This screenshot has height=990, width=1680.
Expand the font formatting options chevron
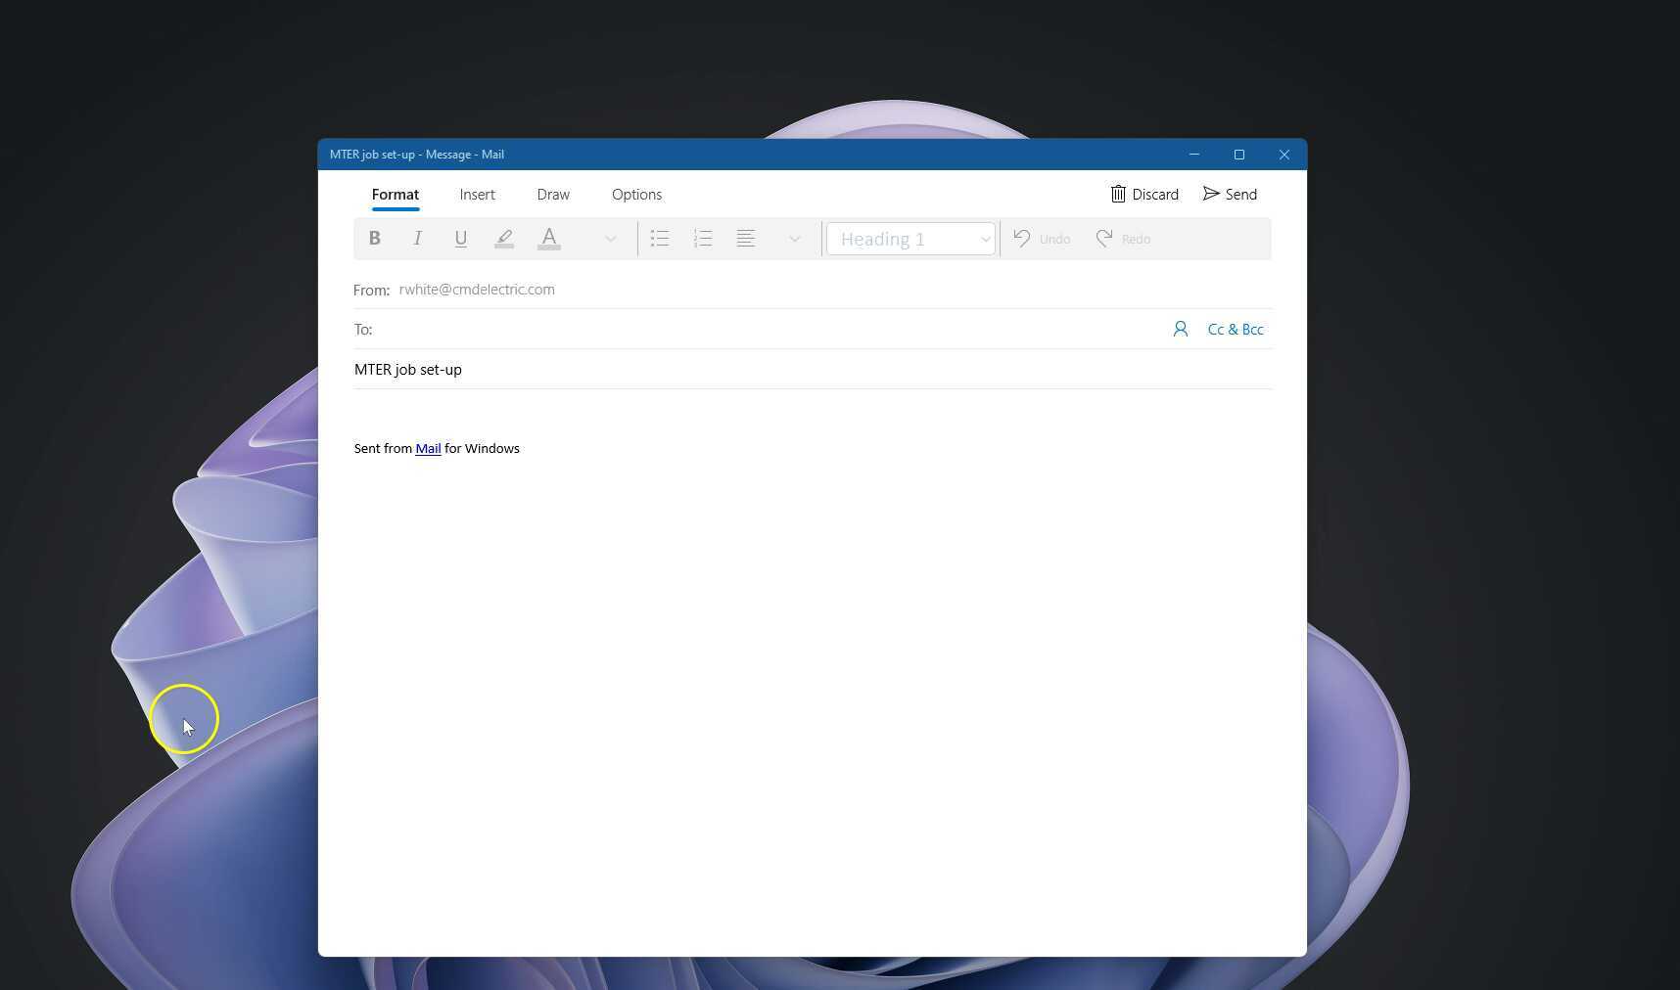pyautogui.click(x=610, y=239)
